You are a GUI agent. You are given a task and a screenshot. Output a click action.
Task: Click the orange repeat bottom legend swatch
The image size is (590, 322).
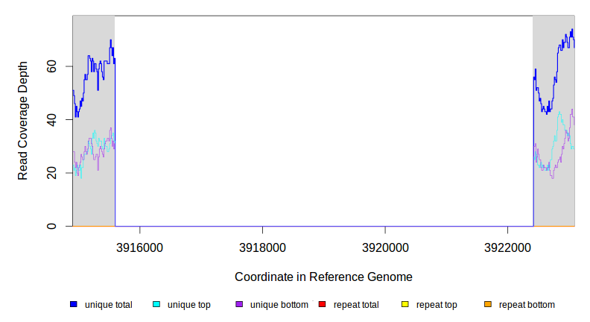pyautogui.click(x=488, y=305)
